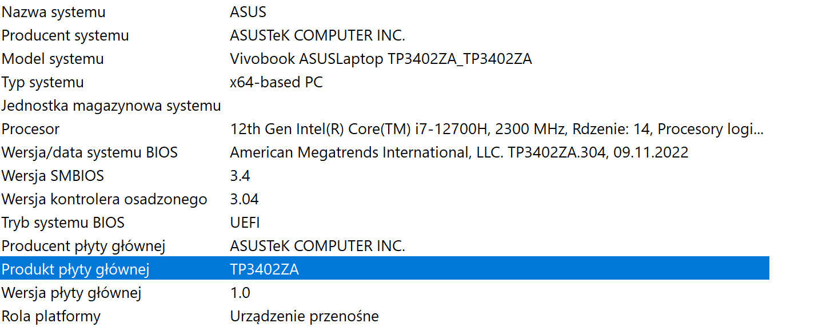Click the Procesor row label
The width and height of the screenshot is (834, 327).
30,129
